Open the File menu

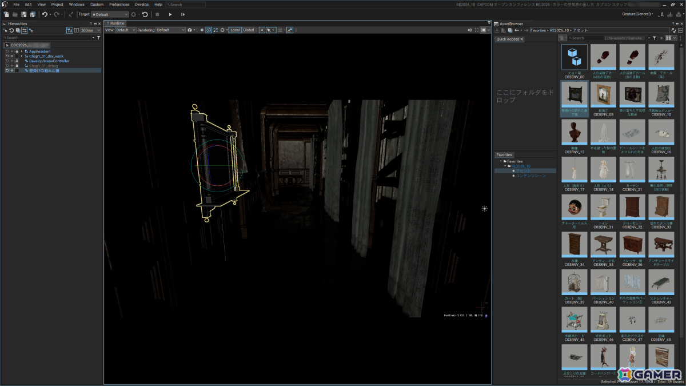click(16, 5)
